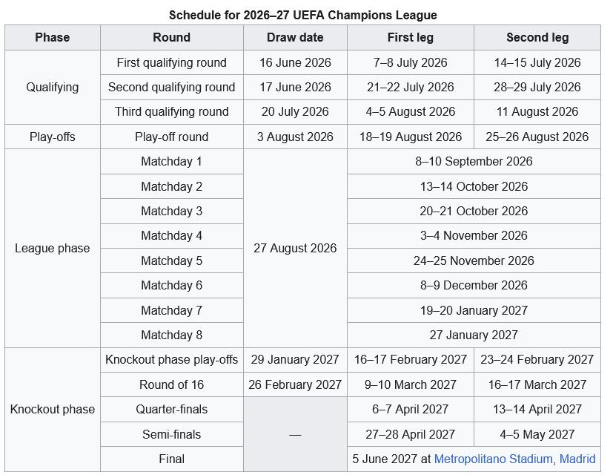Click the 8–10 September 2026 date cell
Image resolution: width=613 pixels, height=475 pixels.
tap(474, 161)
